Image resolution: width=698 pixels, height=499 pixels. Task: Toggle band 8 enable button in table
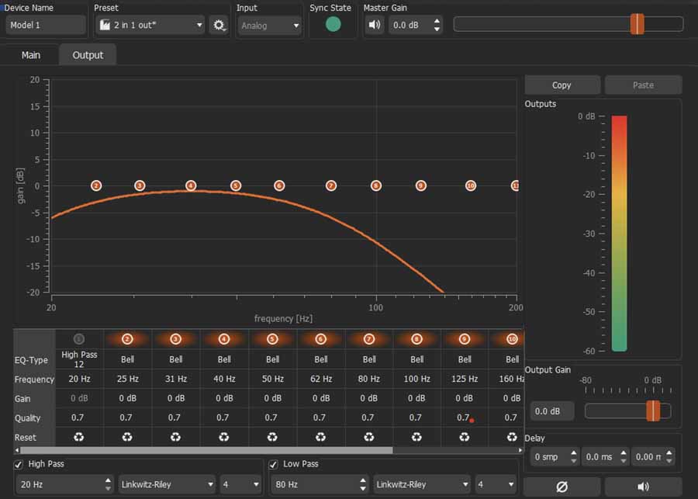tap(416, 339)
